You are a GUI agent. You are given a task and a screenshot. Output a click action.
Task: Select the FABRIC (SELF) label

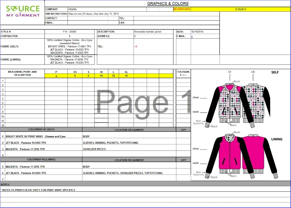tap(10, 46)
